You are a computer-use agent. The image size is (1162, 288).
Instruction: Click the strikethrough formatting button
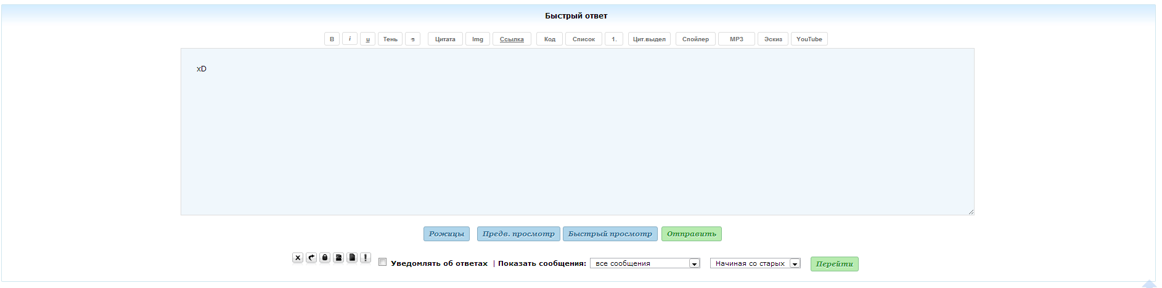tap(412, 39)
